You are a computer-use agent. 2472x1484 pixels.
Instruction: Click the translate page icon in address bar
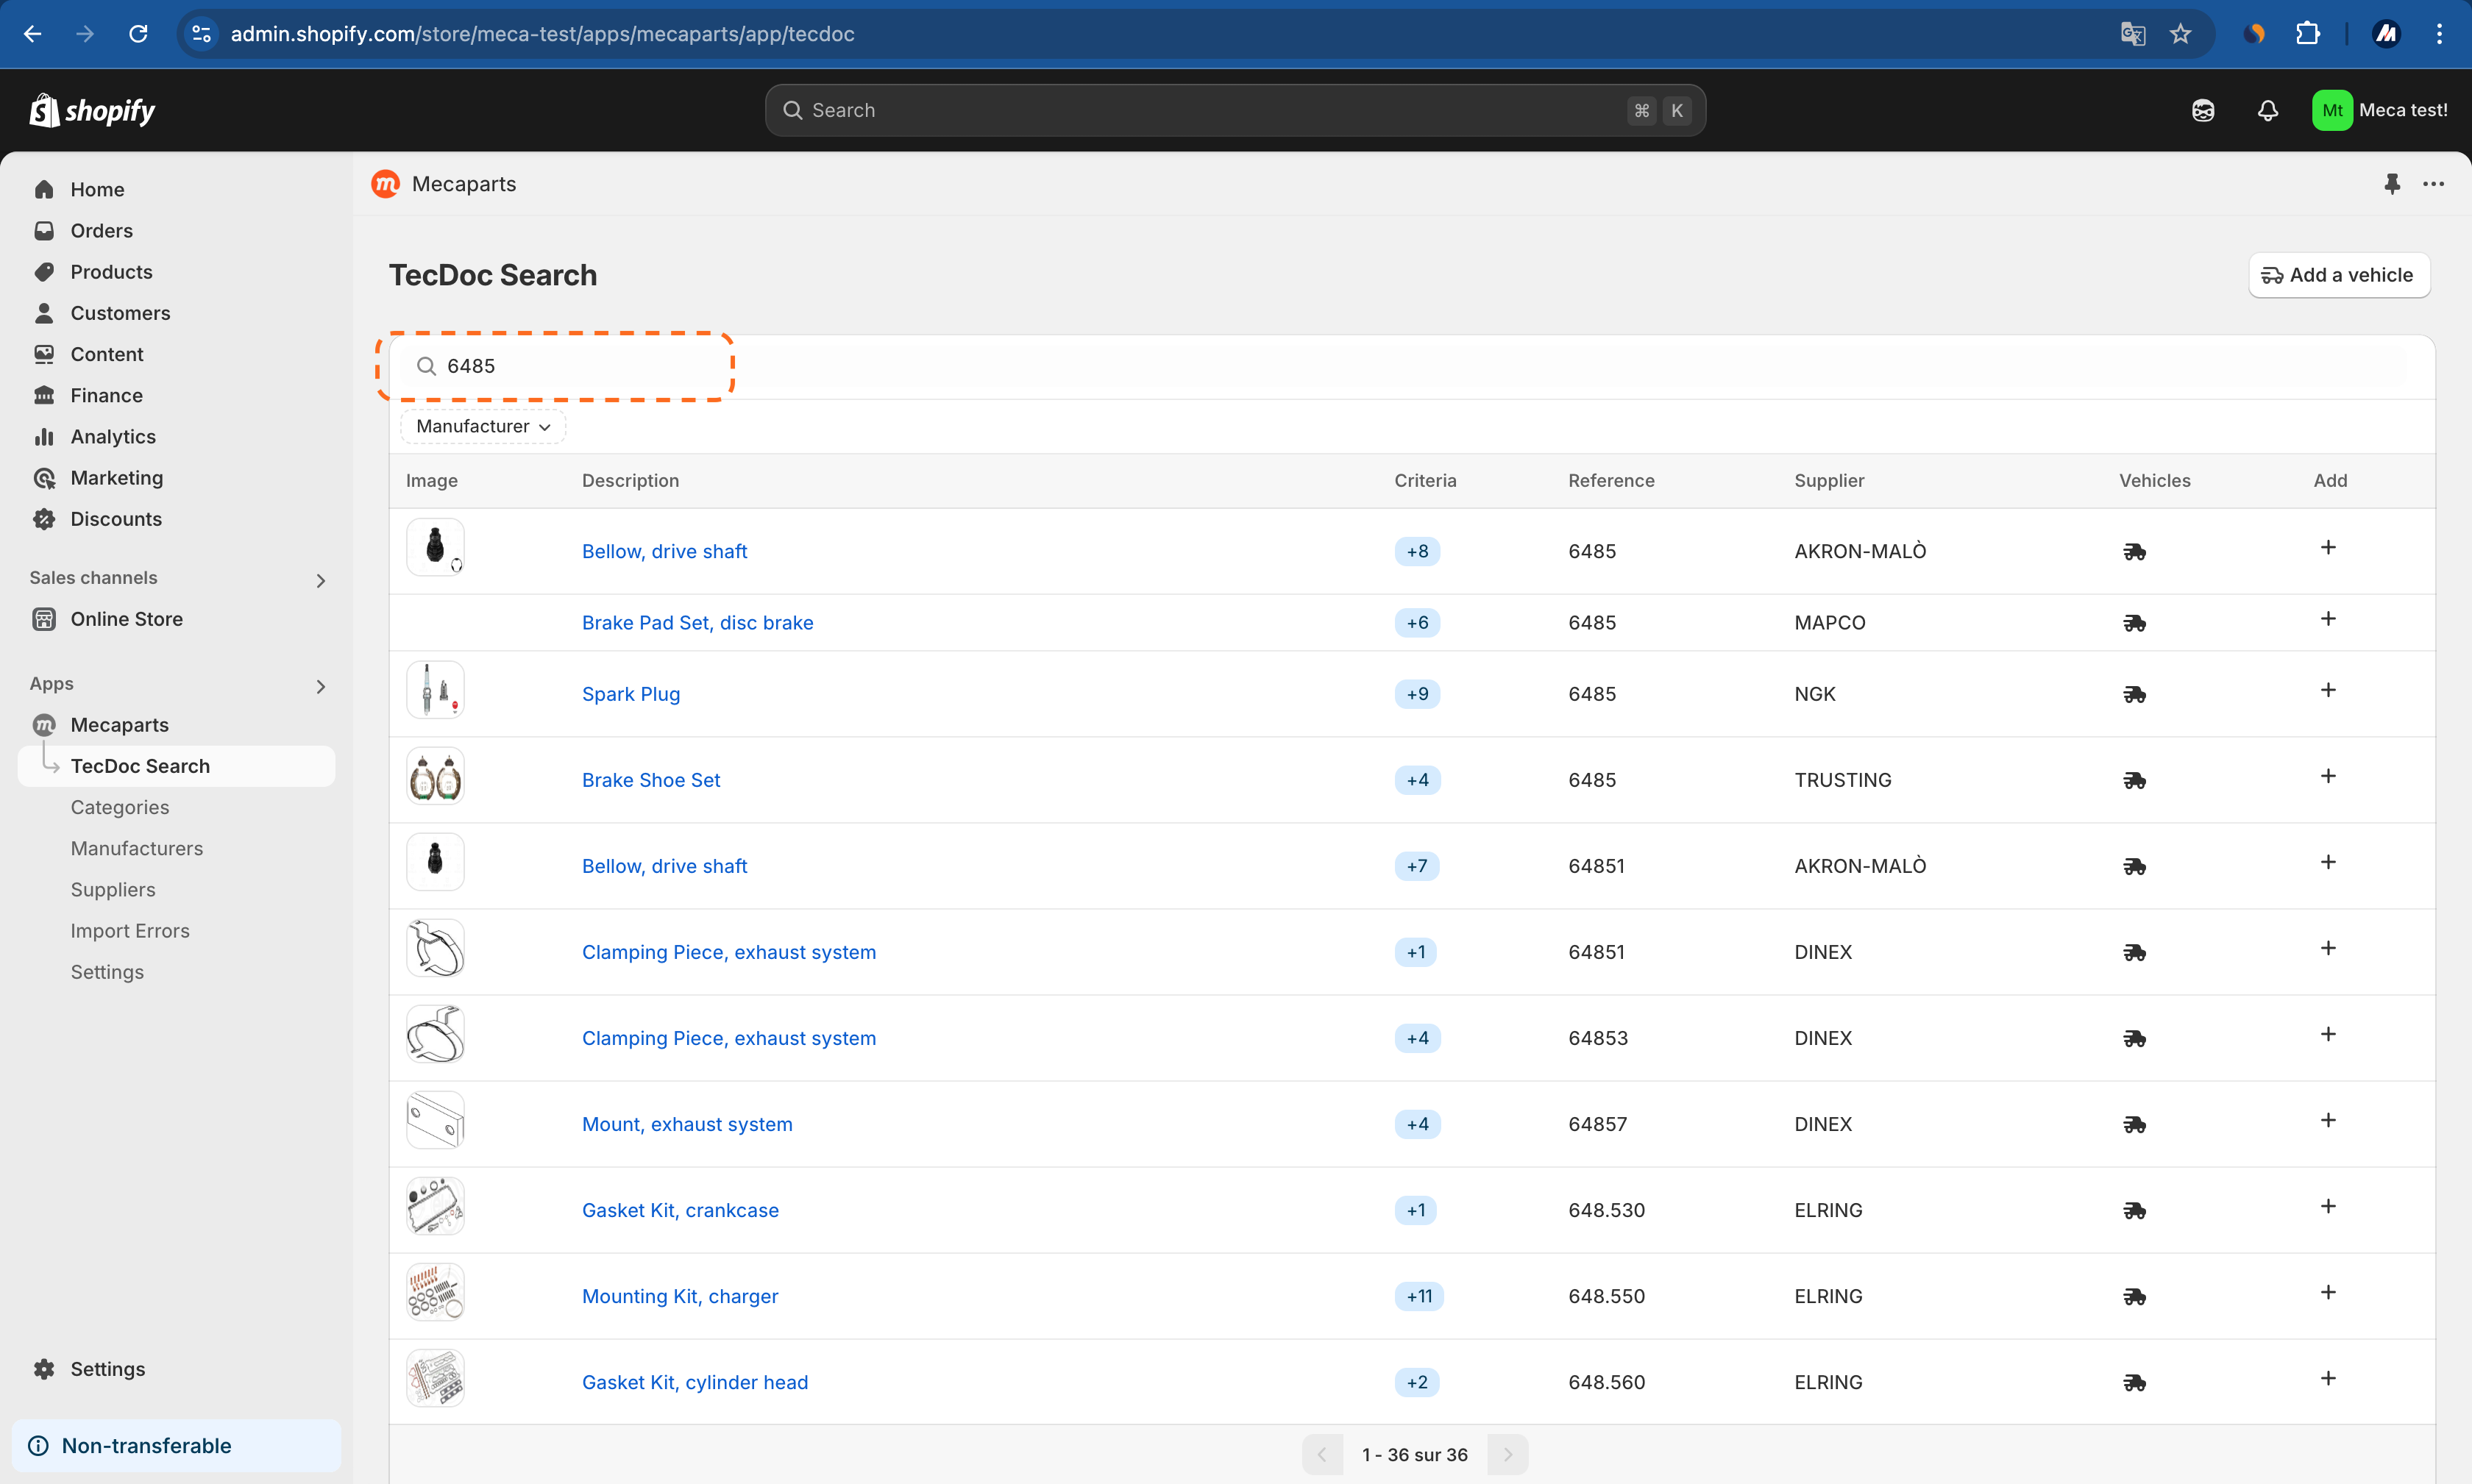tap(2132, 34)
